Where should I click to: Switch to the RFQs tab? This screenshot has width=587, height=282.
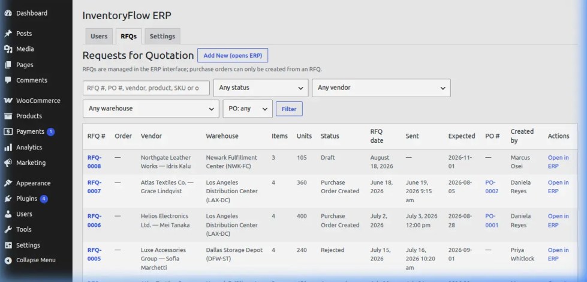(x=129, y=37)
